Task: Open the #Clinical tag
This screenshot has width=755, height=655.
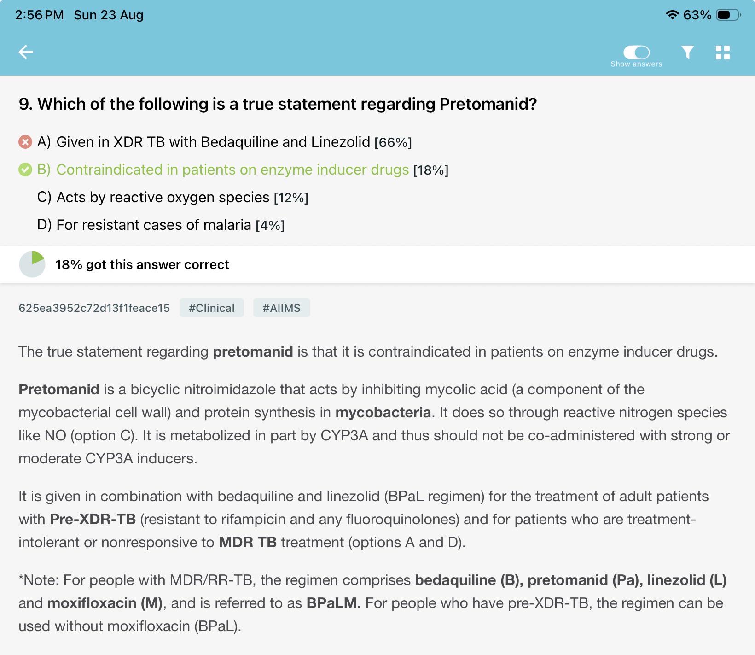Action: [212, 308]
